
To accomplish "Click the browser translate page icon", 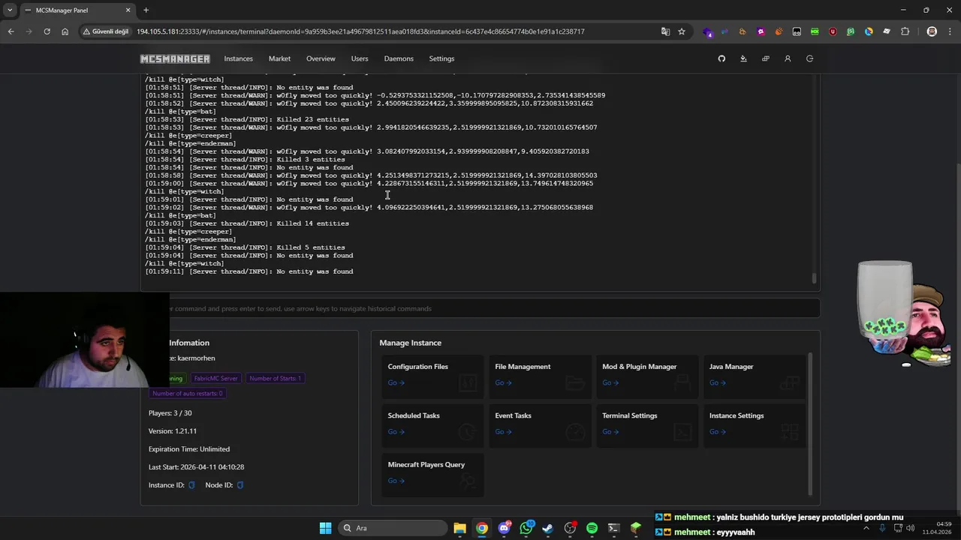I will (x=665, y=31).
